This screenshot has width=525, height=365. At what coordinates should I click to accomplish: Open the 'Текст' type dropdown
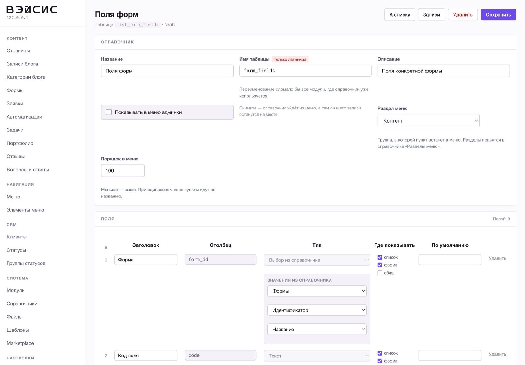coord(317,356)
